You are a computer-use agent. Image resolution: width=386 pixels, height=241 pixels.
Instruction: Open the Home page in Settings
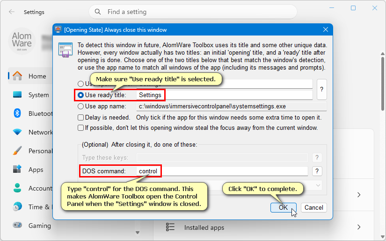click(x=37, y=76)
